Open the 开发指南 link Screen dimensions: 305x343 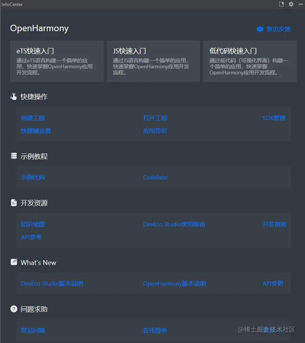[274, 224]
